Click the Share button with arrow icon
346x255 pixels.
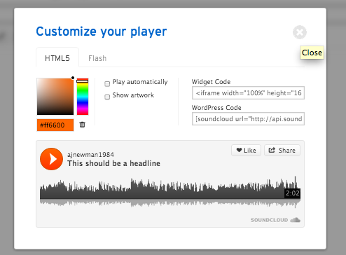point(282,151)
